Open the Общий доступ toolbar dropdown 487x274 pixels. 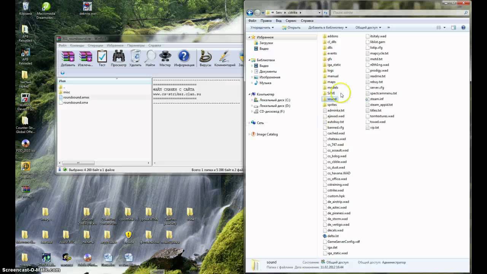[368, 27]
